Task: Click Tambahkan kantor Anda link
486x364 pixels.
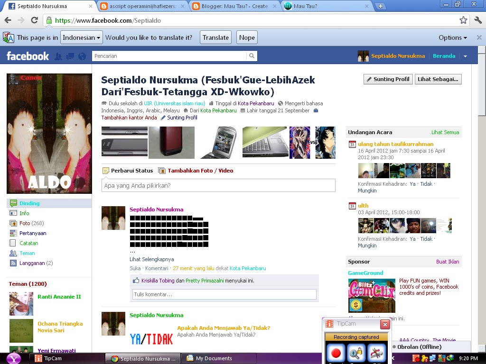Action: (x=129, y=118)
